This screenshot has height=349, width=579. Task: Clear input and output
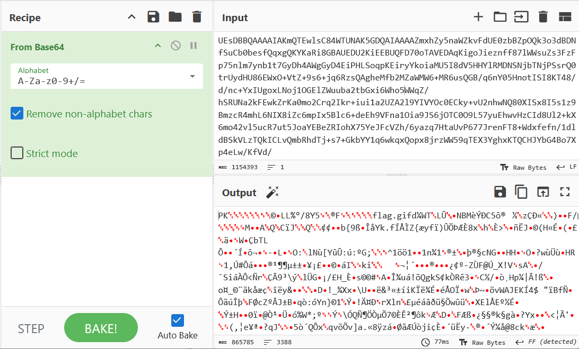(543, 17)
